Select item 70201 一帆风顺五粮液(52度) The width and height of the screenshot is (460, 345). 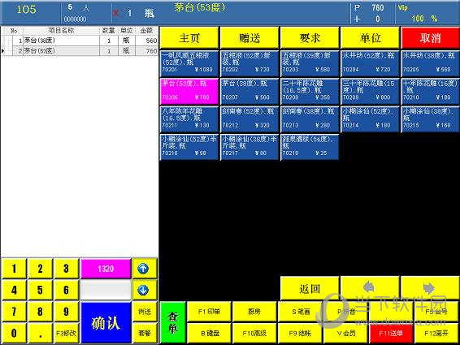pos(189,63)
